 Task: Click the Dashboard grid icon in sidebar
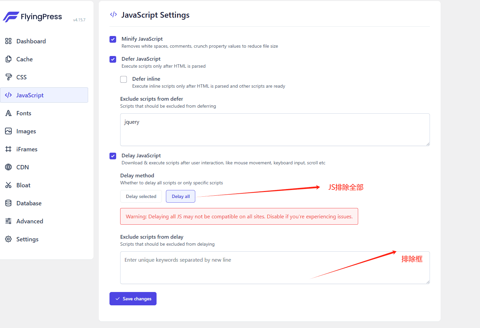coord(8,41)
